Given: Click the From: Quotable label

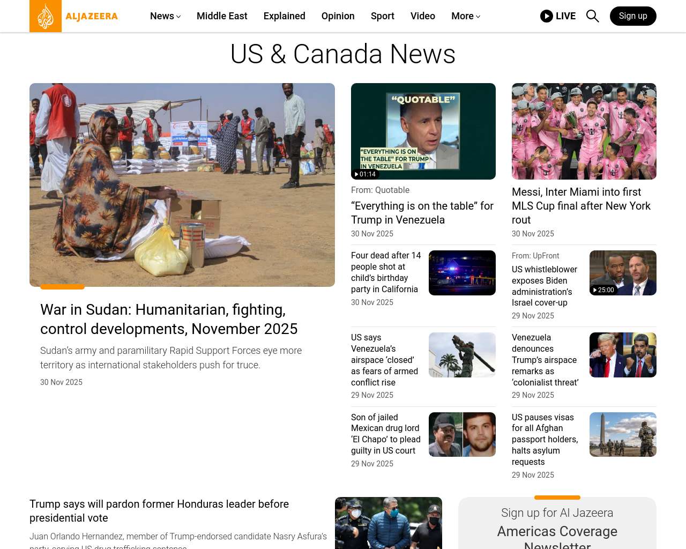Looking at the screenshot, I should (x=380, y=190).
